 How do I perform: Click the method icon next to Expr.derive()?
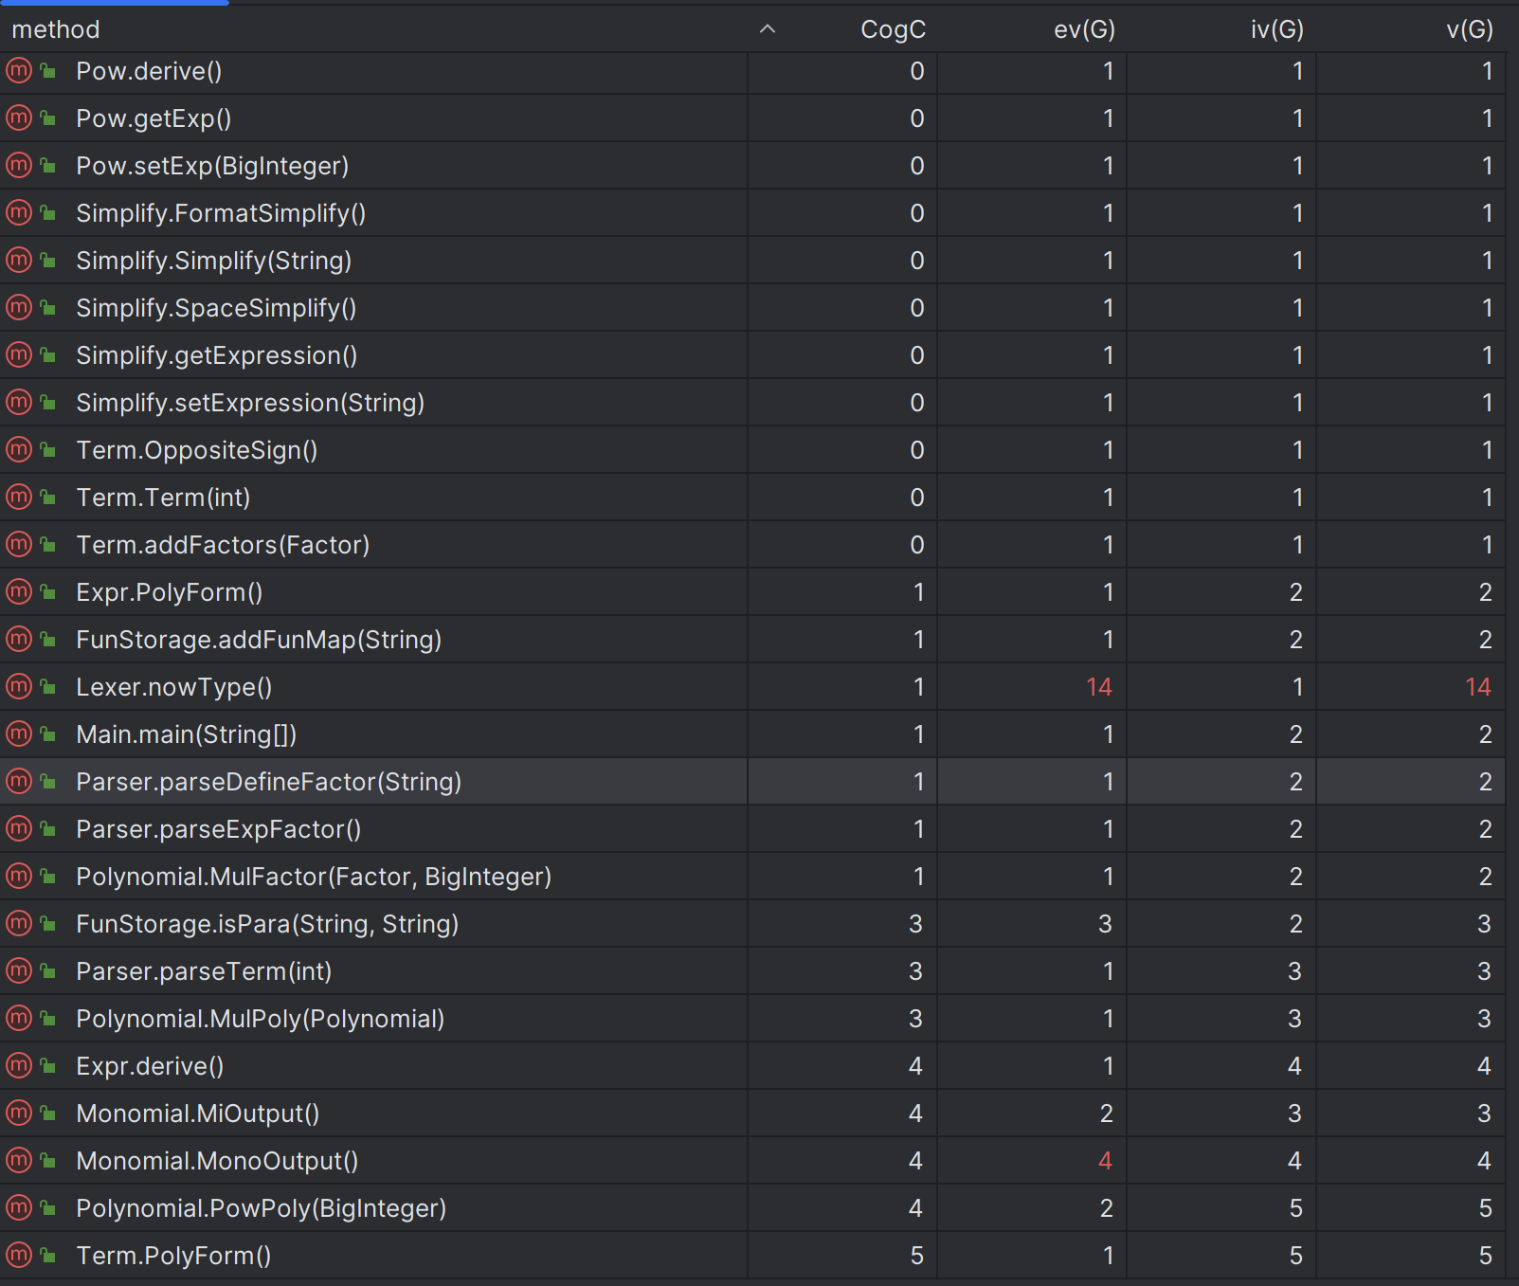click(19, 1066)
